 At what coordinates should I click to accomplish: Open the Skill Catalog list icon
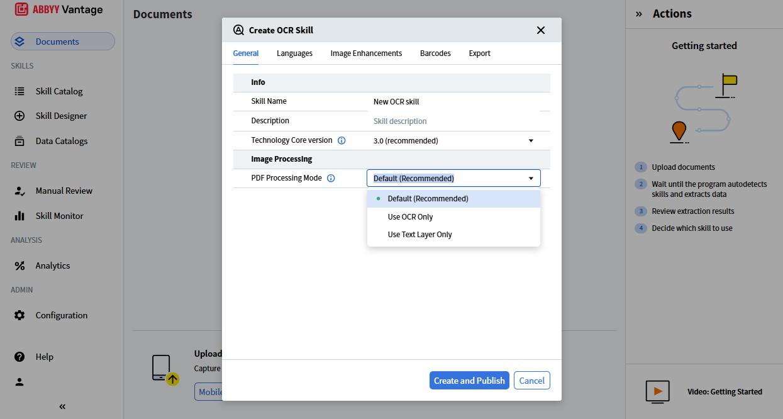tap(19, 91)
